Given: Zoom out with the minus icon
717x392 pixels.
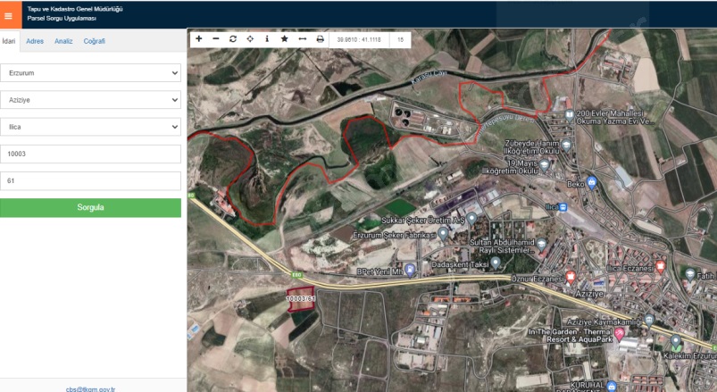Looking at the screenshot, I should (x=215, y=39).
